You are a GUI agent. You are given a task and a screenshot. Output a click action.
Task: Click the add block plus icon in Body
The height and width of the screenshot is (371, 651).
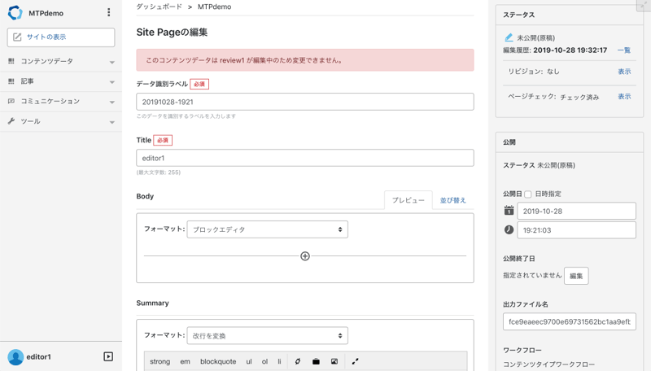click(305, 256)
